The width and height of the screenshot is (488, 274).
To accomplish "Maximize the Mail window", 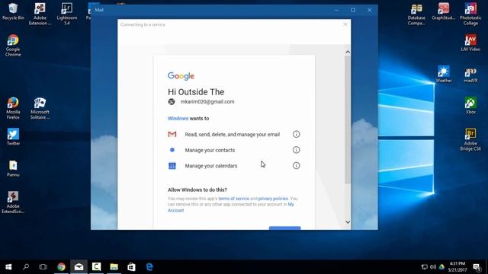I will [x=353, y=10].
